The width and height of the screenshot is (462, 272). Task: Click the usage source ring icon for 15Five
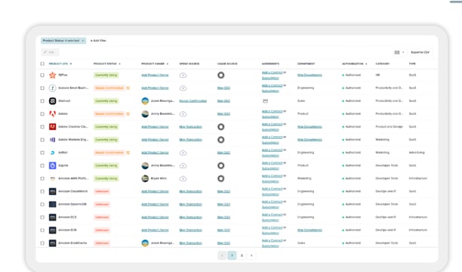(221, 76)
